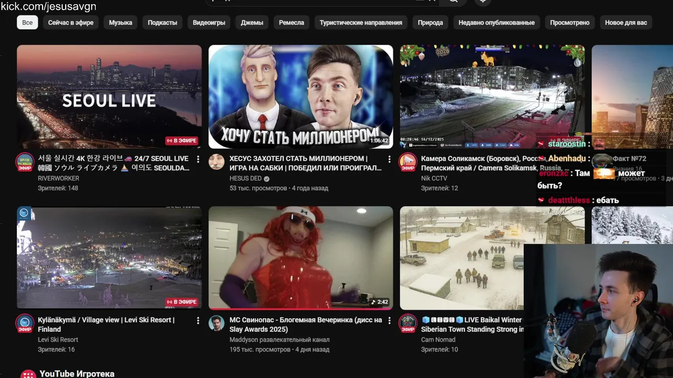The image size is (673, 378).
Task: Click 'Зрителей: 16' viewer count
Action: pos(56,349)
